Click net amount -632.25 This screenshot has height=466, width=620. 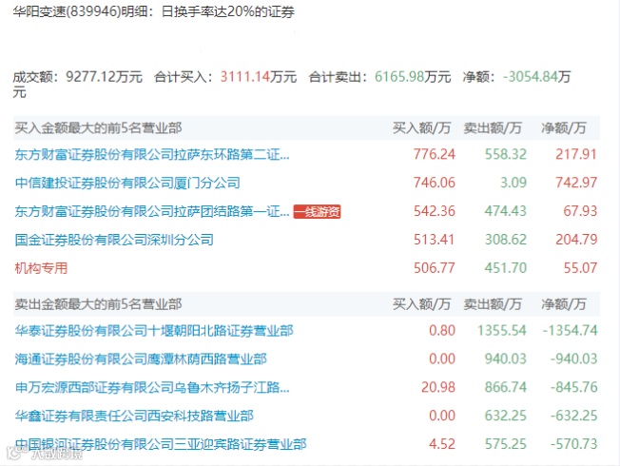pyautogui.click(x=573, y=416)
